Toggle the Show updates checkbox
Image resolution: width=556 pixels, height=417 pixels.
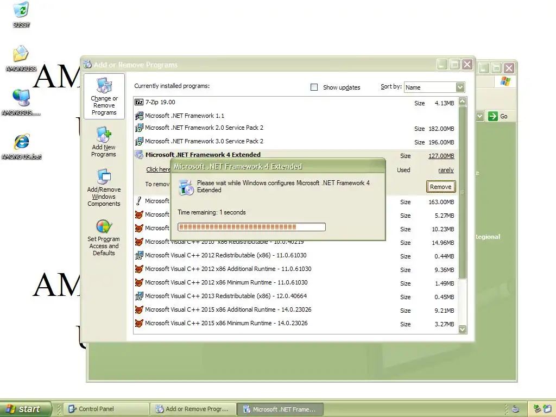coord(314,87)
